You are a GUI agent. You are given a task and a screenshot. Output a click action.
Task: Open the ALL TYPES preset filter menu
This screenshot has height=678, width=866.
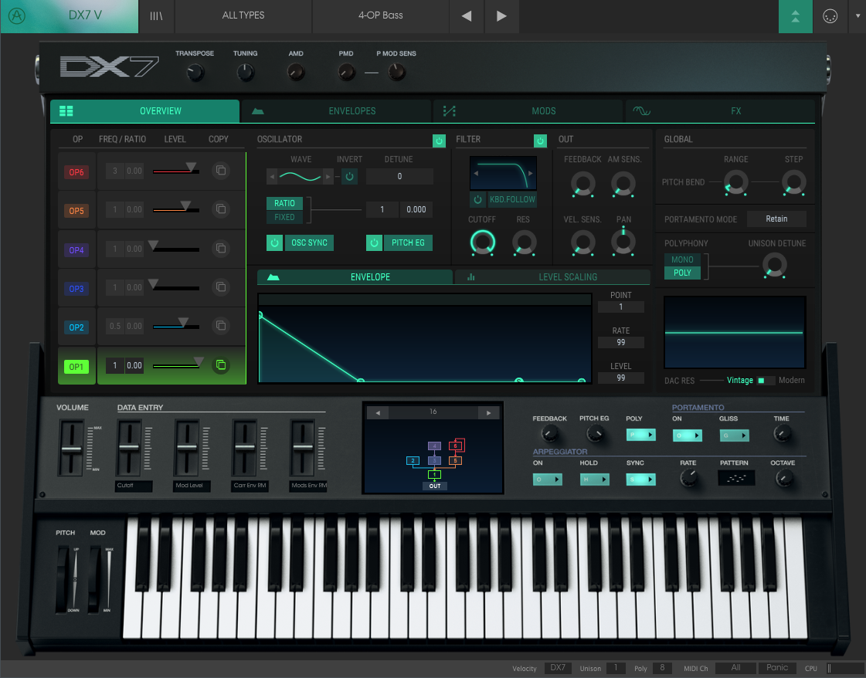pyautogui.click(x=243, y=15)
